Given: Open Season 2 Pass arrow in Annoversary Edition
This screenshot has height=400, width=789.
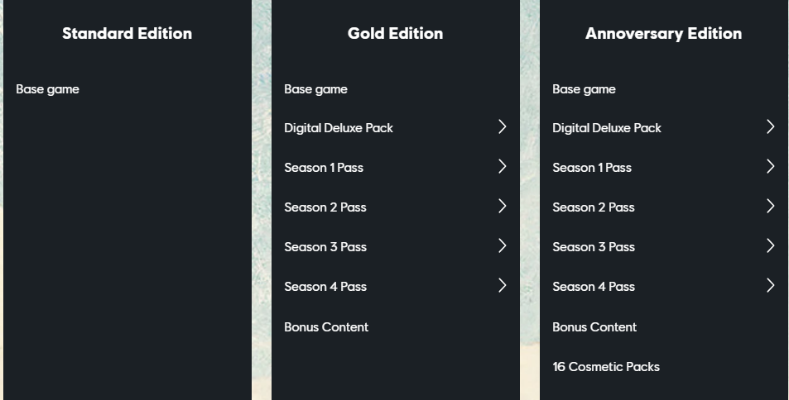Looking at the screenshot, I should pyautogui.click(x=771, y=206).
